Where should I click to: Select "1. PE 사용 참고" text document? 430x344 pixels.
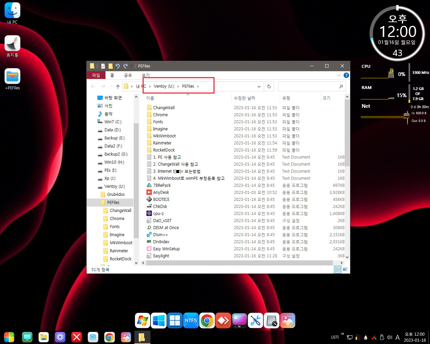pos(167,157)
